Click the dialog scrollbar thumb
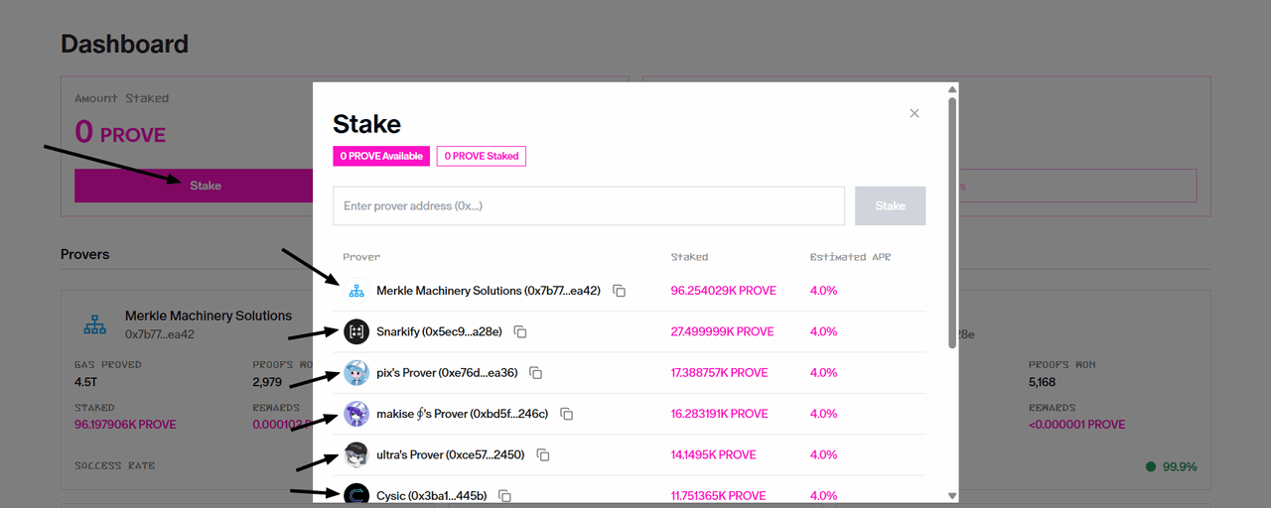This screenshot has width=1271, height=508. 952,222
